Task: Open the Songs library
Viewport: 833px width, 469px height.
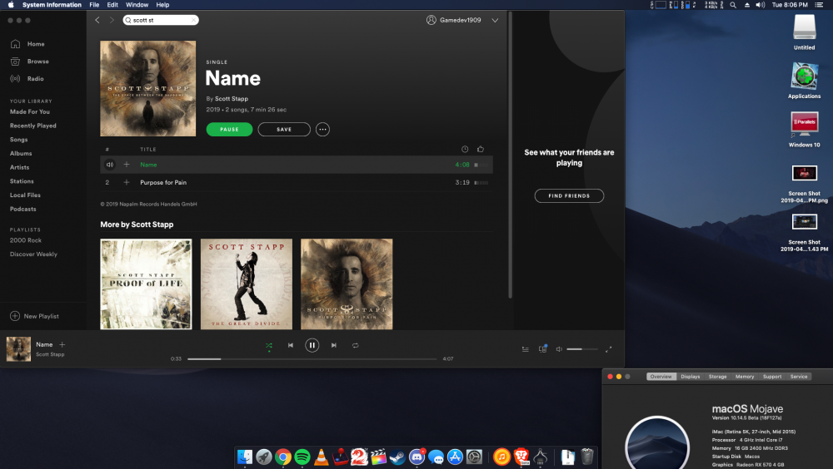Action: pos(18,140)
